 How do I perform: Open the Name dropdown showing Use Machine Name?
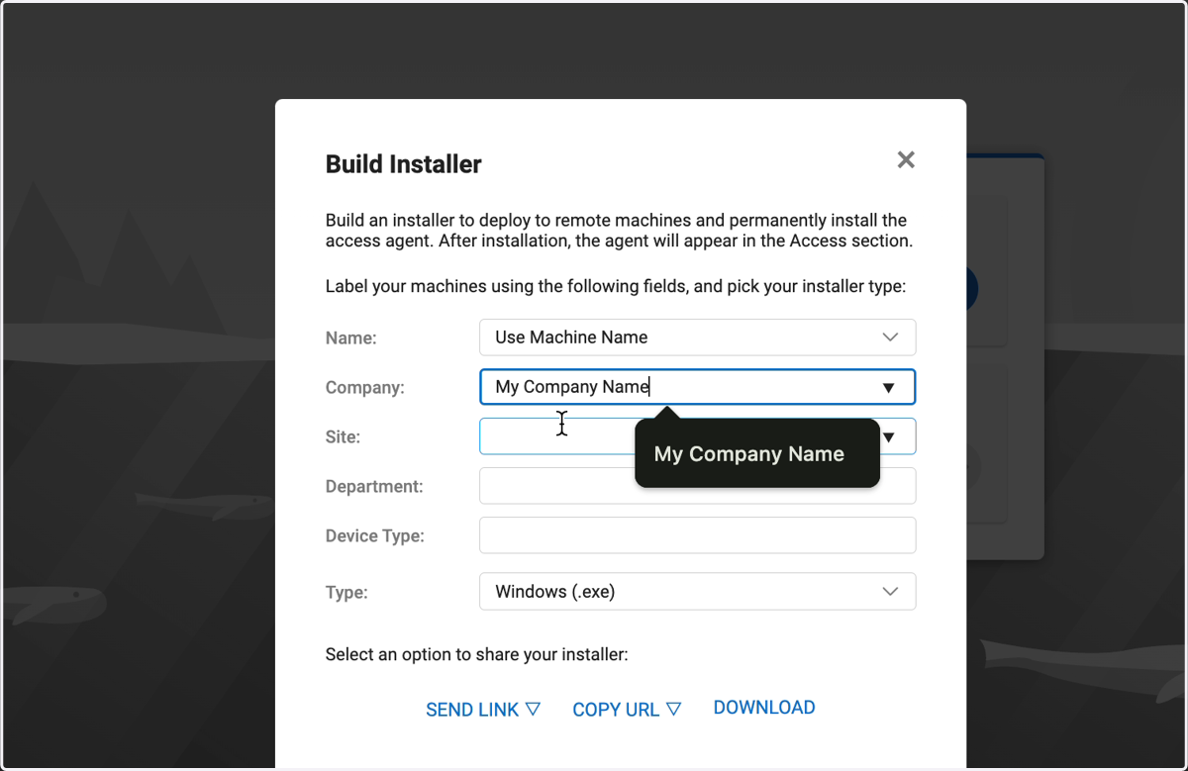[x=697, y=337]
